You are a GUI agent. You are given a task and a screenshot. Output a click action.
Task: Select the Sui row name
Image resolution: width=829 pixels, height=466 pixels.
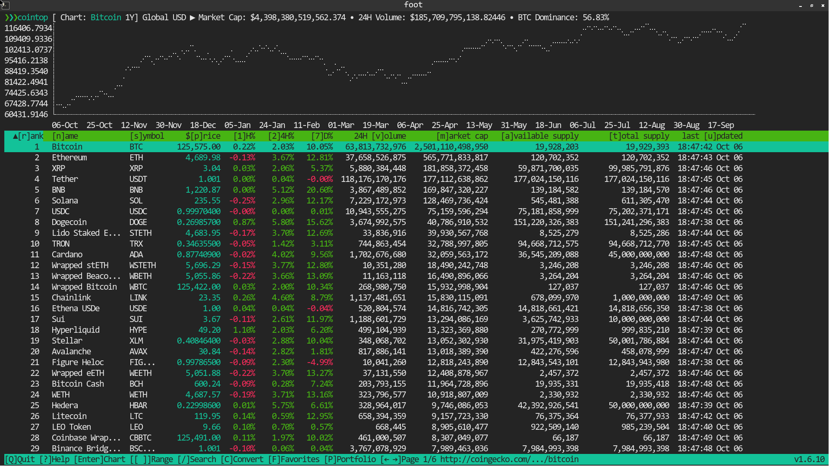pyautogui.click(x=58, y=319)
